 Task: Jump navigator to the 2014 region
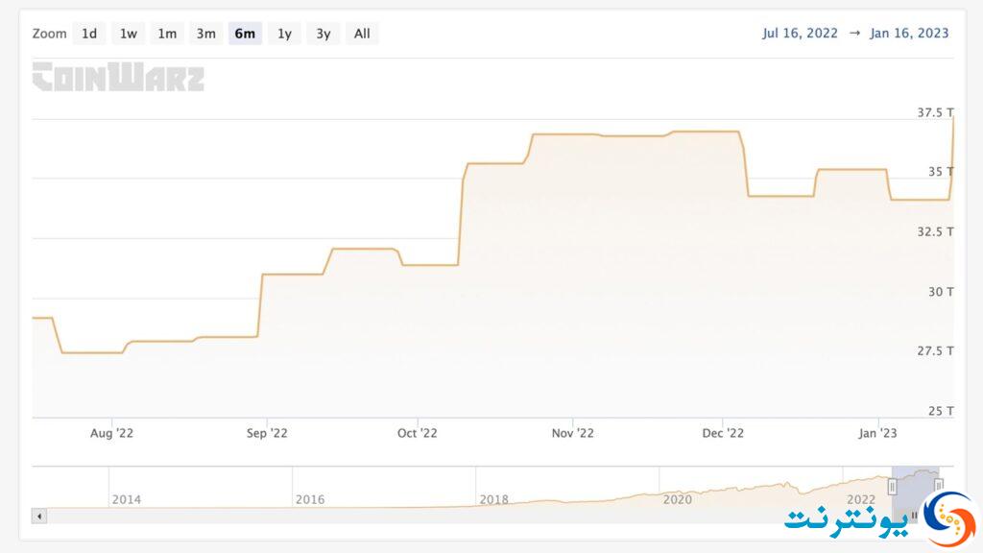tap(126, 499)
